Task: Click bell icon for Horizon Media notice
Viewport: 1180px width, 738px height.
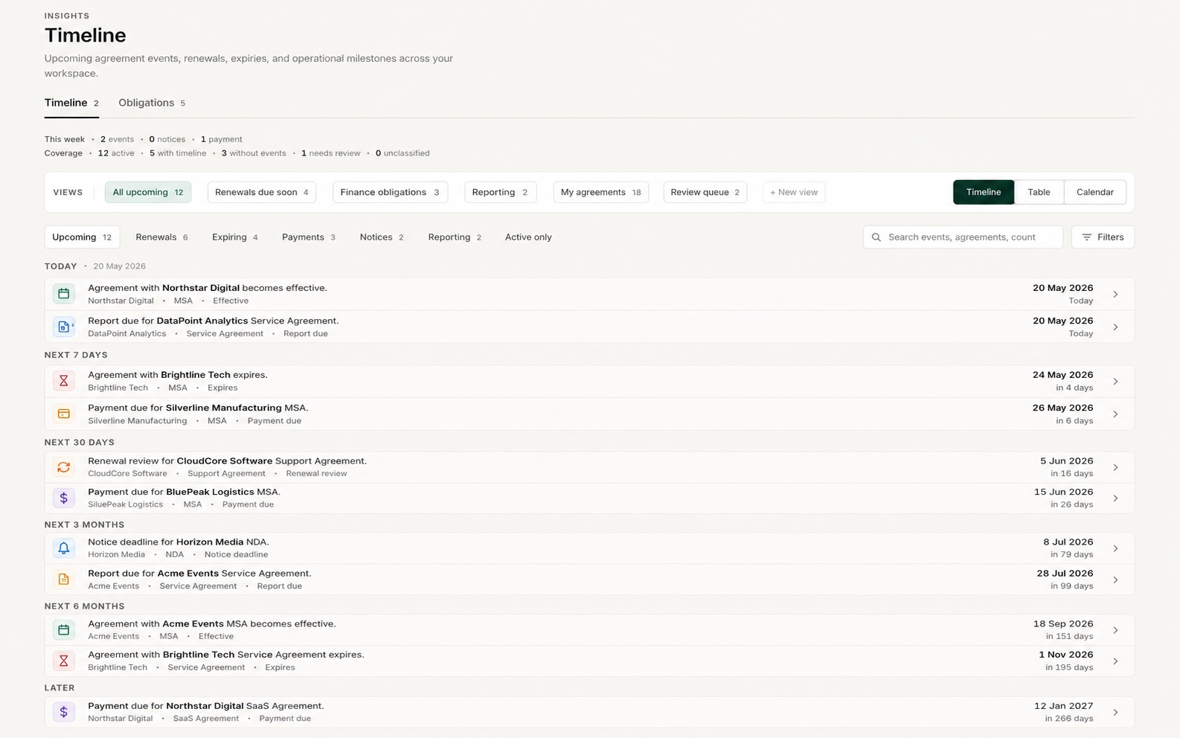Action: [x=64, y=548]
